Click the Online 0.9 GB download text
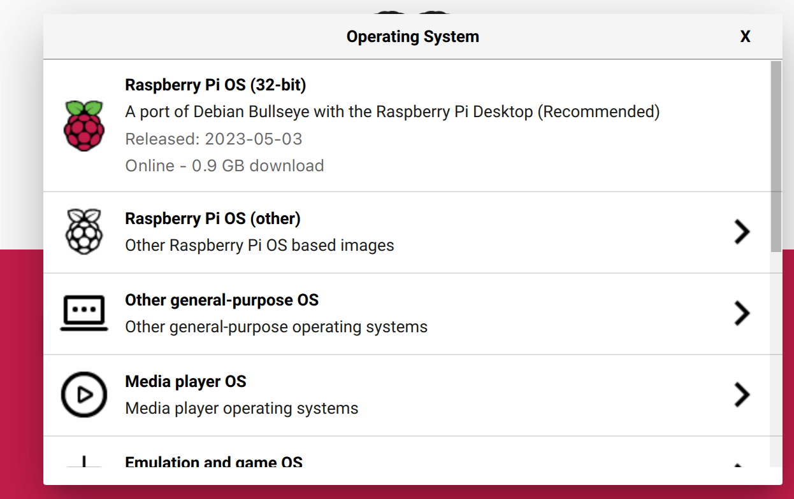 coord(224,165)
